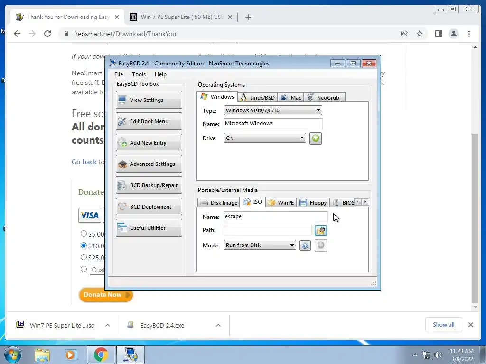Open a new Chrome tab

point(248,17)
